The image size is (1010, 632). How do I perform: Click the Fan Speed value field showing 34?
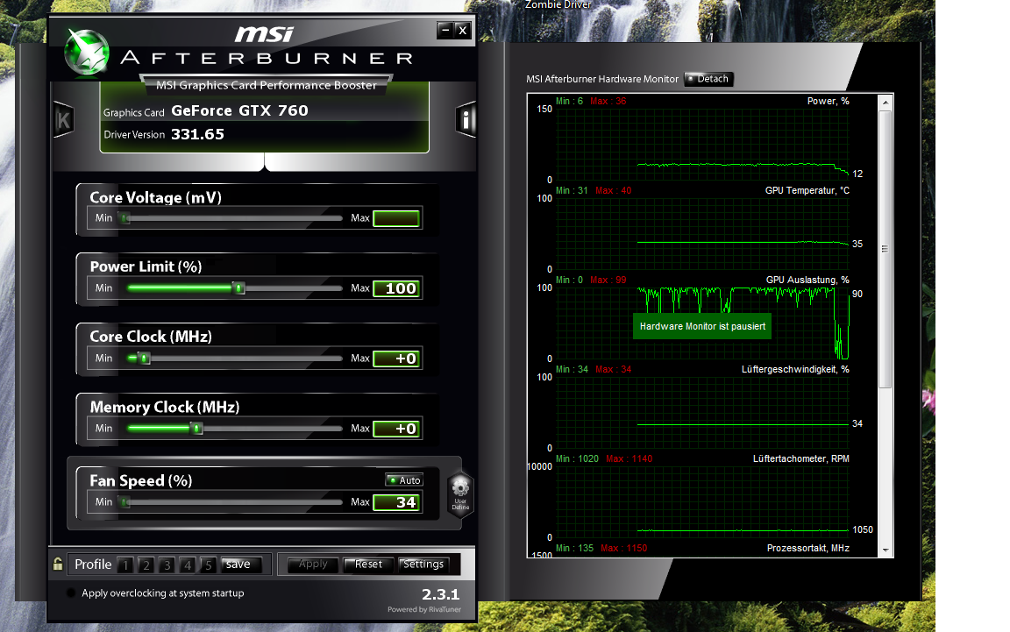point(396,502)
